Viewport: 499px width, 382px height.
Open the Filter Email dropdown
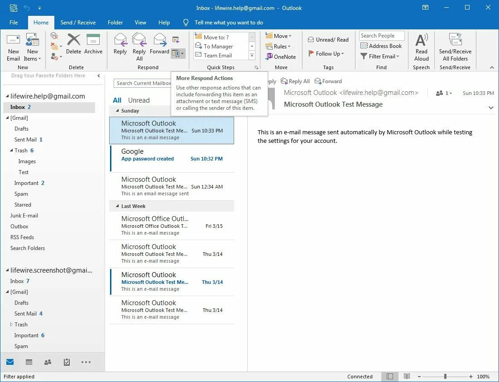click(x=379, y=56)
